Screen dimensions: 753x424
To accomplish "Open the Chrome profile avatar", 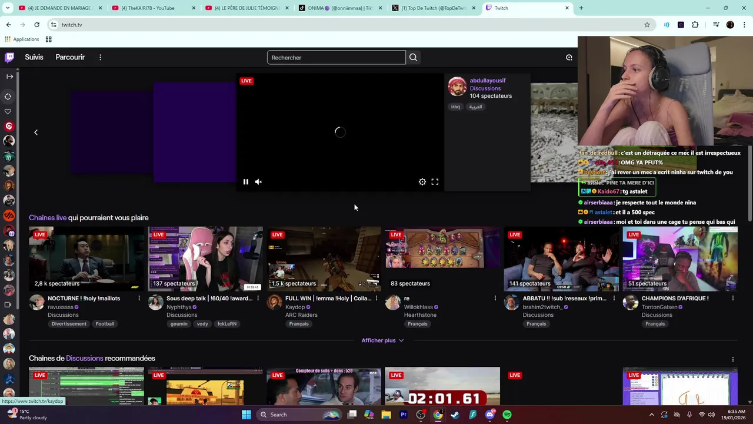I will 730,25.
